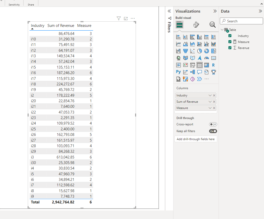Collapse the Data pane
264x219 pixels.
point(260,11)
